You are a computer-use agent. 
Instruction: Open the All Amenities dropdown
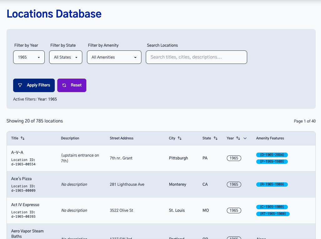pyautogui.click(x=114, y=57)
